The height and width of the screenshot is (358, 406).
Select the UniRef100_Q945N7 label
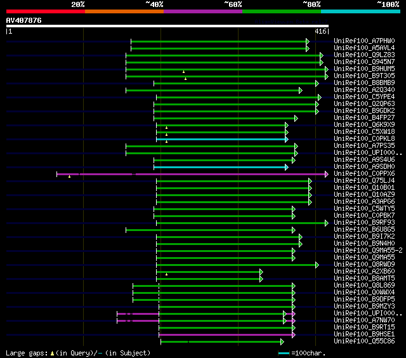tap(364, 62)
